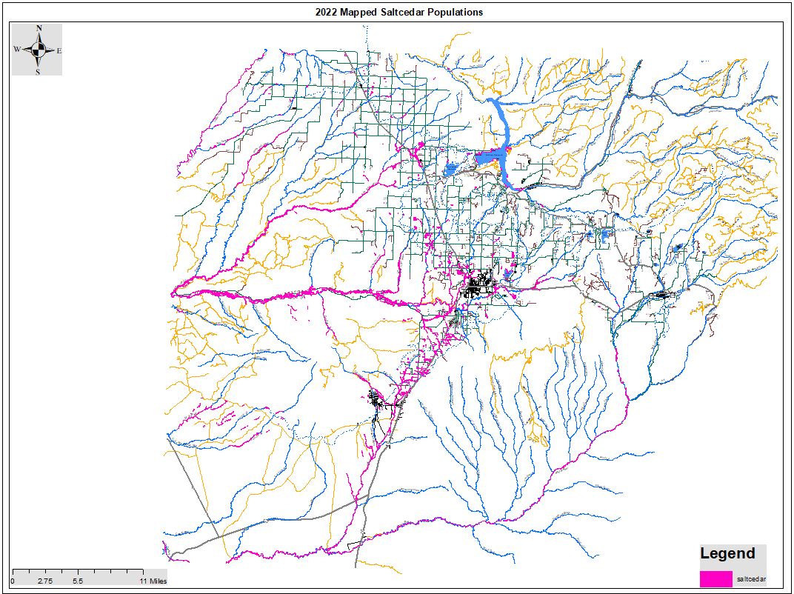The height and width of the screenshot is (594, 794).
Task: Pick the magenta saltcedar legend swatch
Action: click(715, 578)
